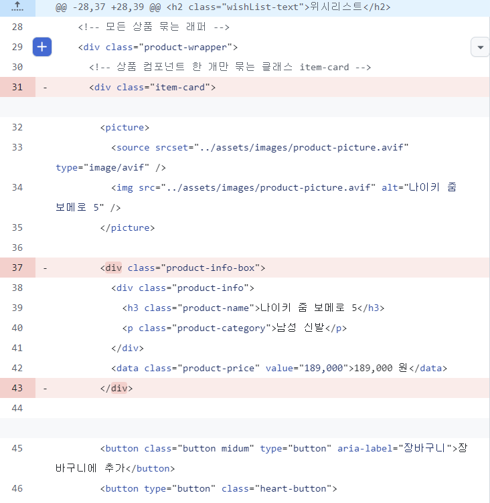
Task: Click the closing div on line 41
Action: click(x=127, y=348)
